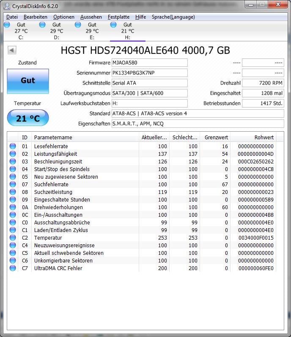Click the Schlecht column header
The height and width of the screenshot is (337, 291).
coord(185,137)
